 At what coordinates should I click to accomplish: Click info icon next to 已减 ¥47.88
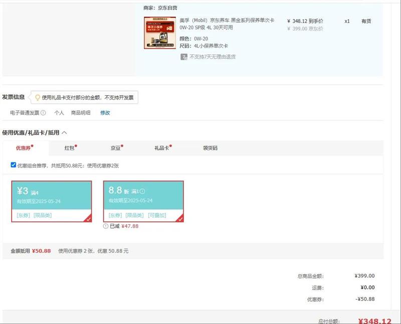point(106,226)
